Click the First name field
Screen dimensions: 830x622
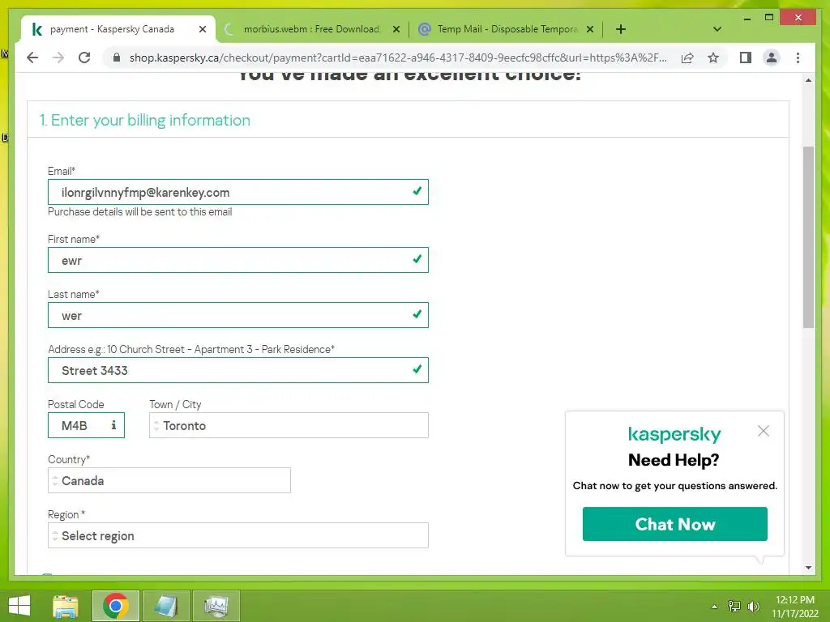tap(238, 260)
